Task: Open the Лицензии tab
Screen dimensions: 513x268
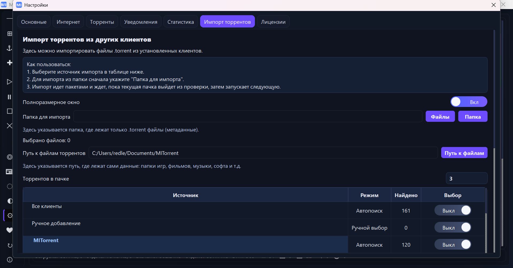Action: click(x=273, y=22)
